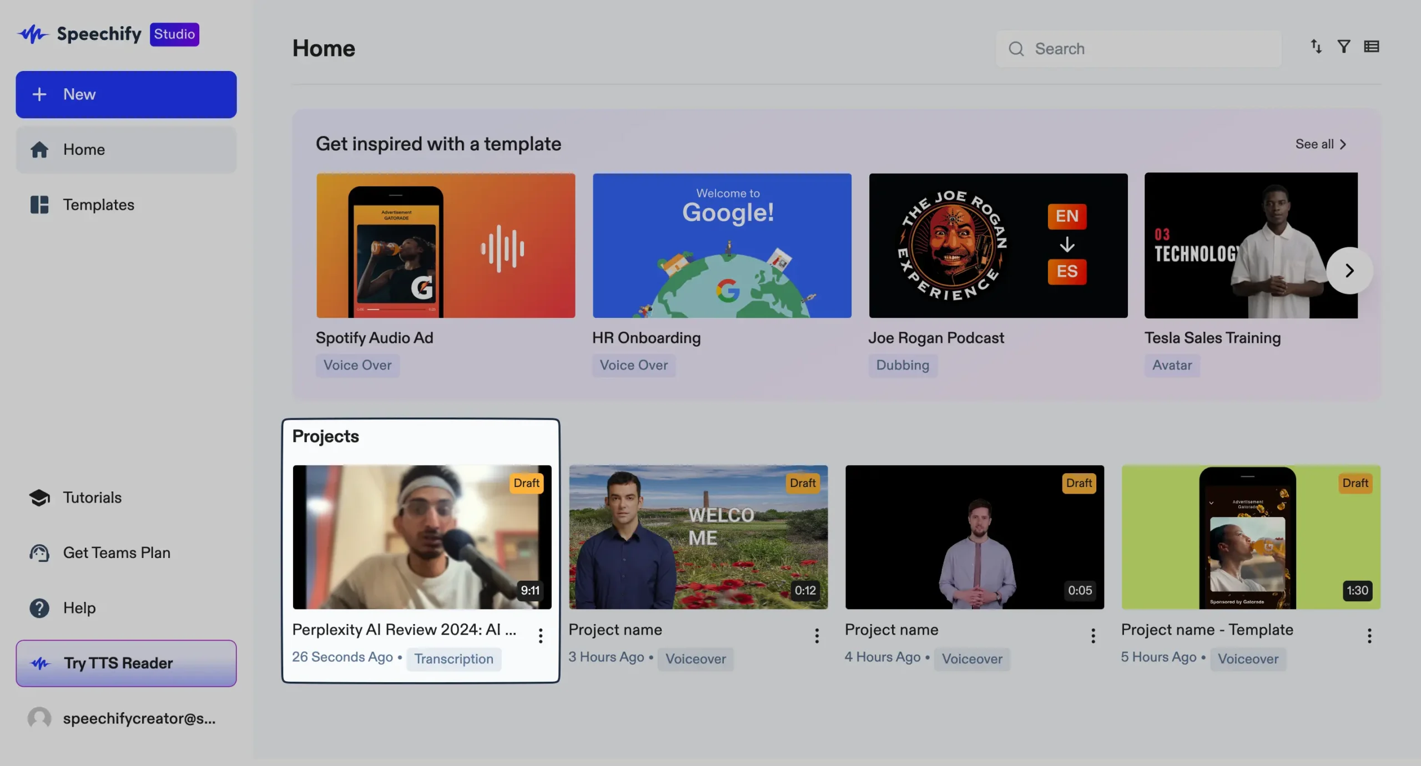The height and width of the screenshot is (766, 1421).
Task: Click Voice Over tag under HR Onboarding
Action: pos(633,366)
